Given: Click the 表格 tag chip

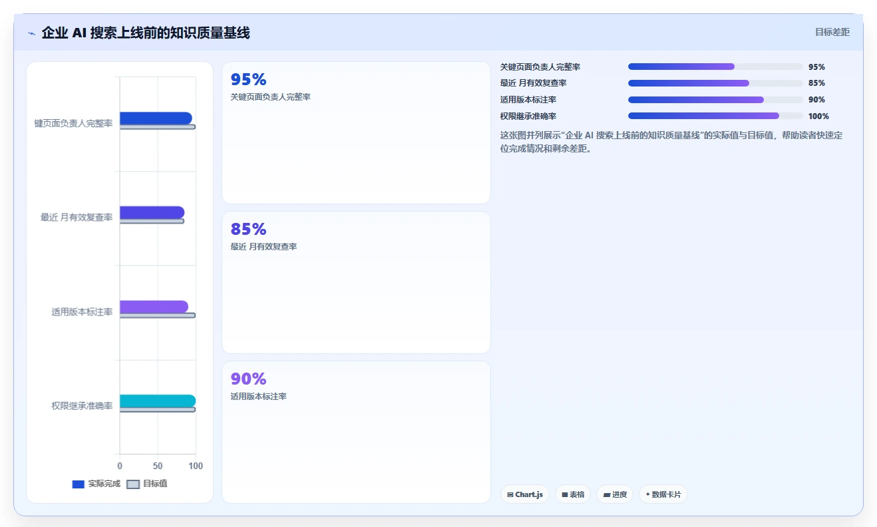Looking at the screenshot, I should pyautogui.click(x=573, y=494).
